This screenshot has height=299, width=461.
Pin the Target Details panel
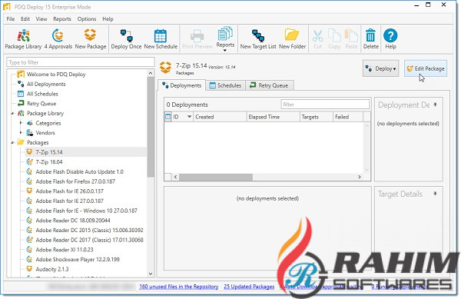[435, 194]
